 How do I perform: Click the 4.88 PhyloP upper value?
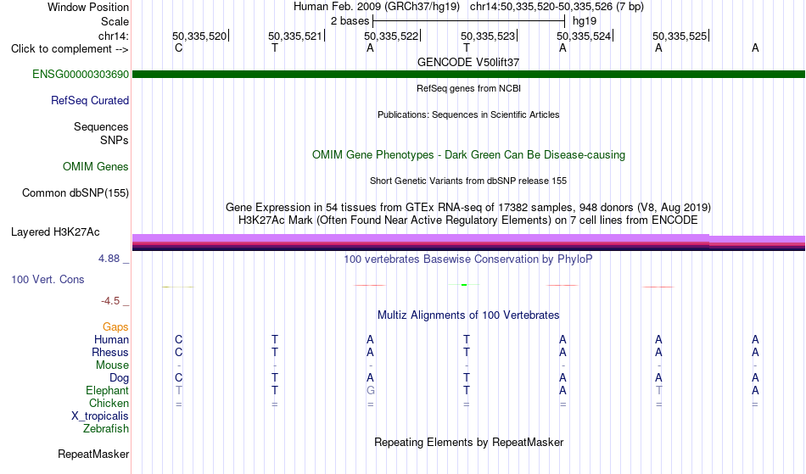[x=109, y=259]
